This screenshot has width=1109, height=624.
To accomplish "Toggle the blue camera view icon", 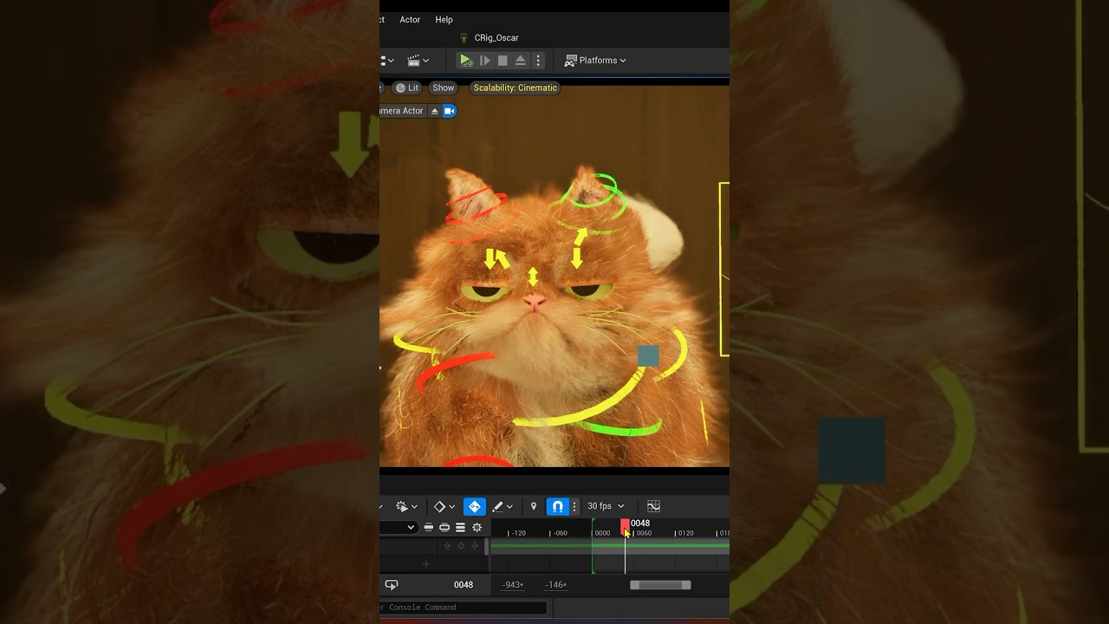I will click(449, 111).
